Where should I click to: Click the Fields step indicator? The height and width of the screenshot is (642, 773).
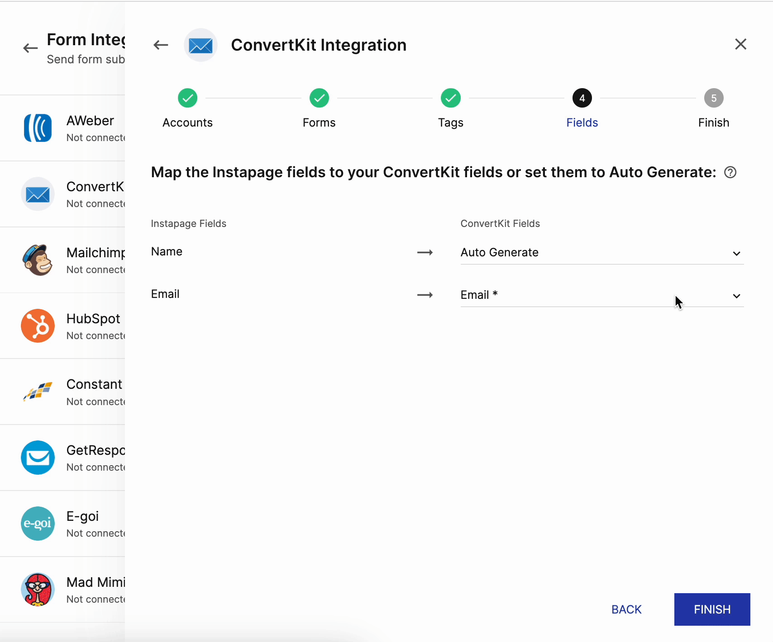[x=582, y=98]
